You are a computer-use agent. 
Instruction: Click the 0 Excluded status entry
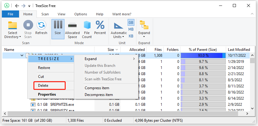pos(113,120)
